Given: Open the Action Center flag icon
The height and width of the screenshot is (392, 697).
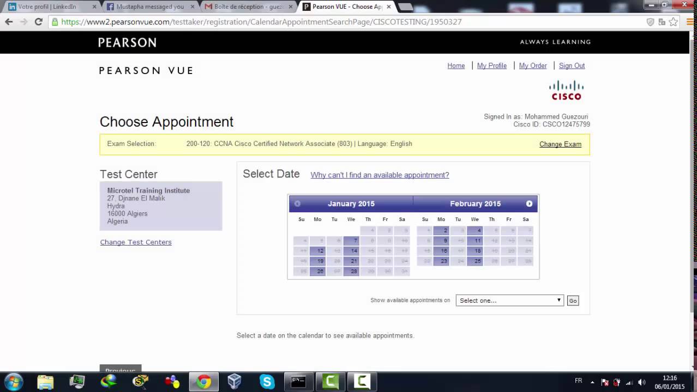Looking at the screenshot, I should coord(605,382).
